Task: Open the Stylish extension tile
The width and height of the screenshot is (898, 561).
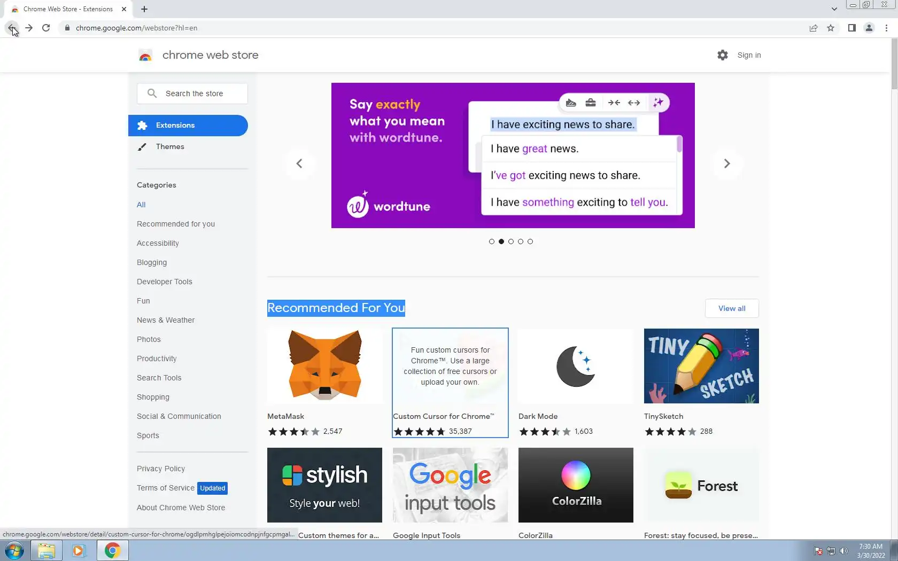Action: [324, 485]
